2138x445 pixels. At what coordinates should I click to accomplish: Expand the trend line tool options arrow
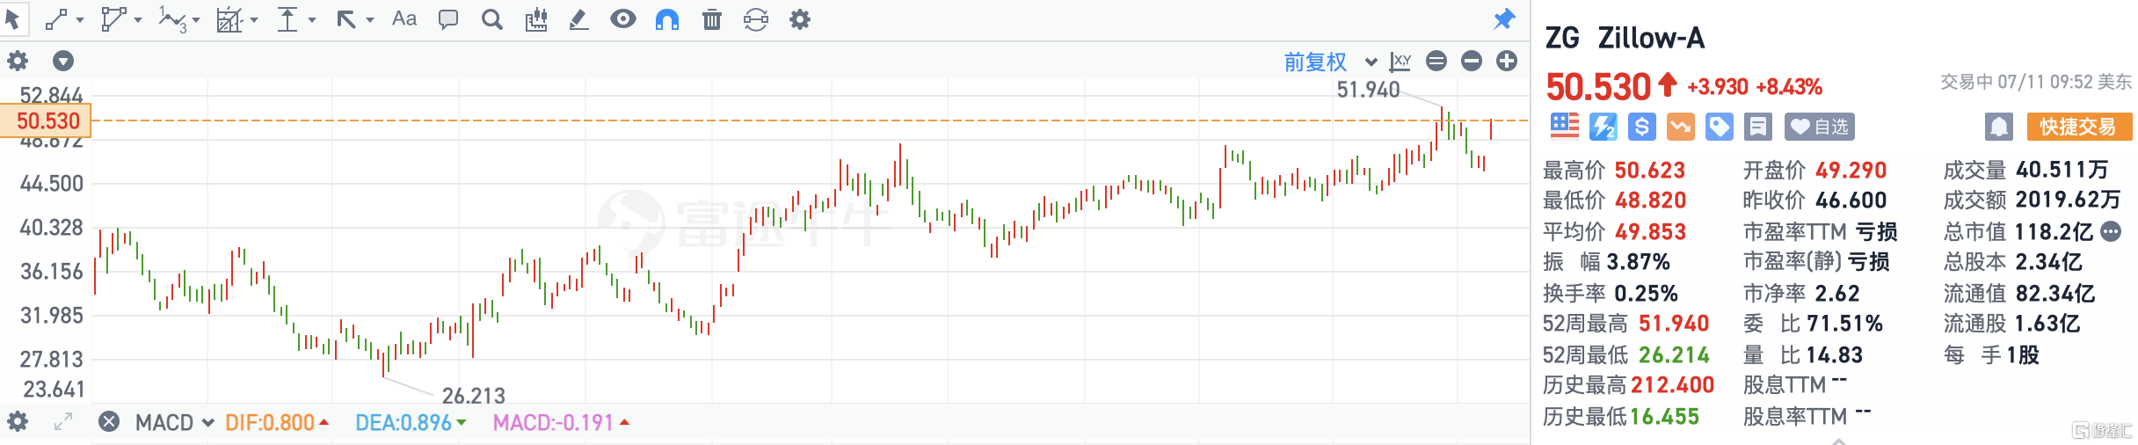(80, 20)
